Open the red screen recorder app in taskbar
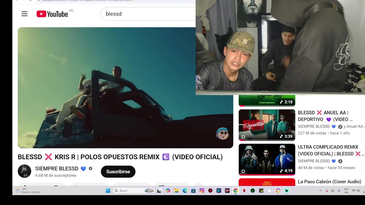Image resolution: width=365 pixels, height=205 pixels. pos(227,191)
